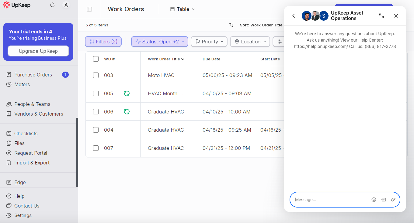The height and width of the screenshot is (223, 414).
Task: Open the Table view switcher
Action: 182,9
